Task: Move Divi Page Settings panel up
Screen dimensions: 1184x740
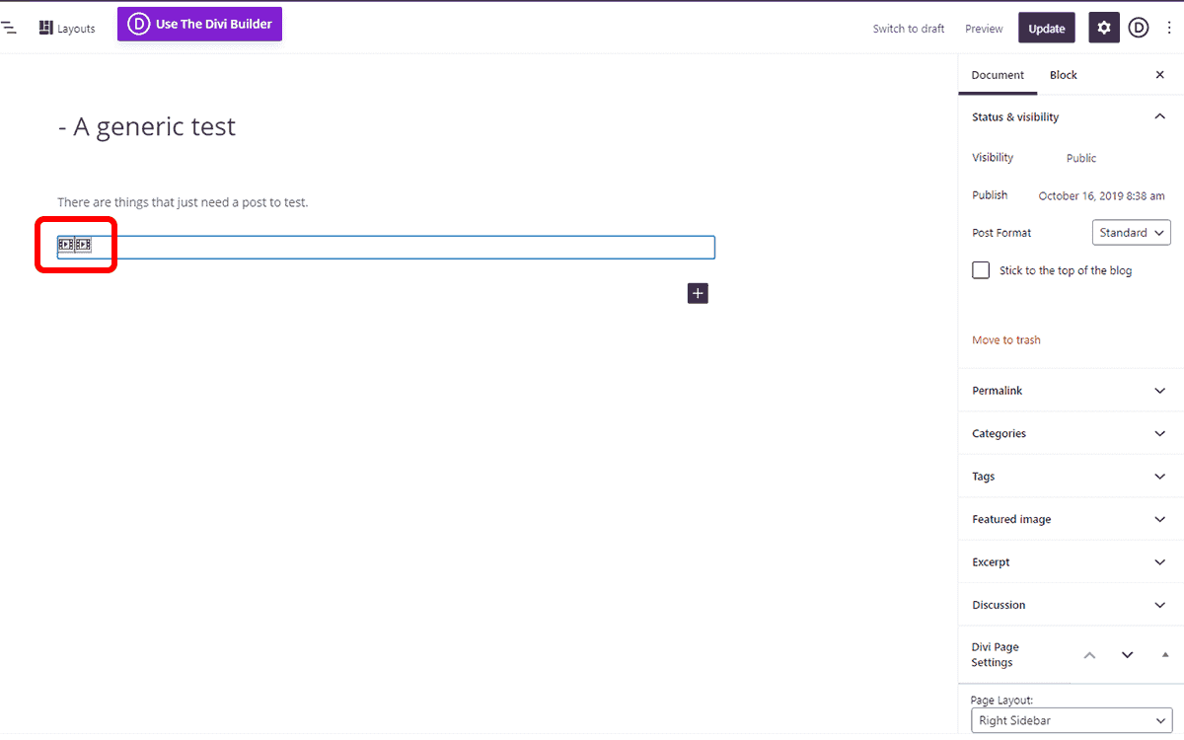Action: coord(1089,655)
